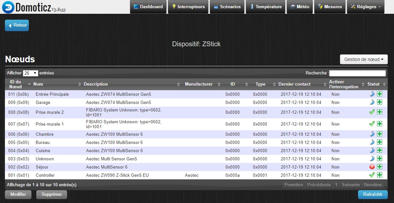Click the Domoticz logo icon
394x203 pixels.
coord(8,7)
